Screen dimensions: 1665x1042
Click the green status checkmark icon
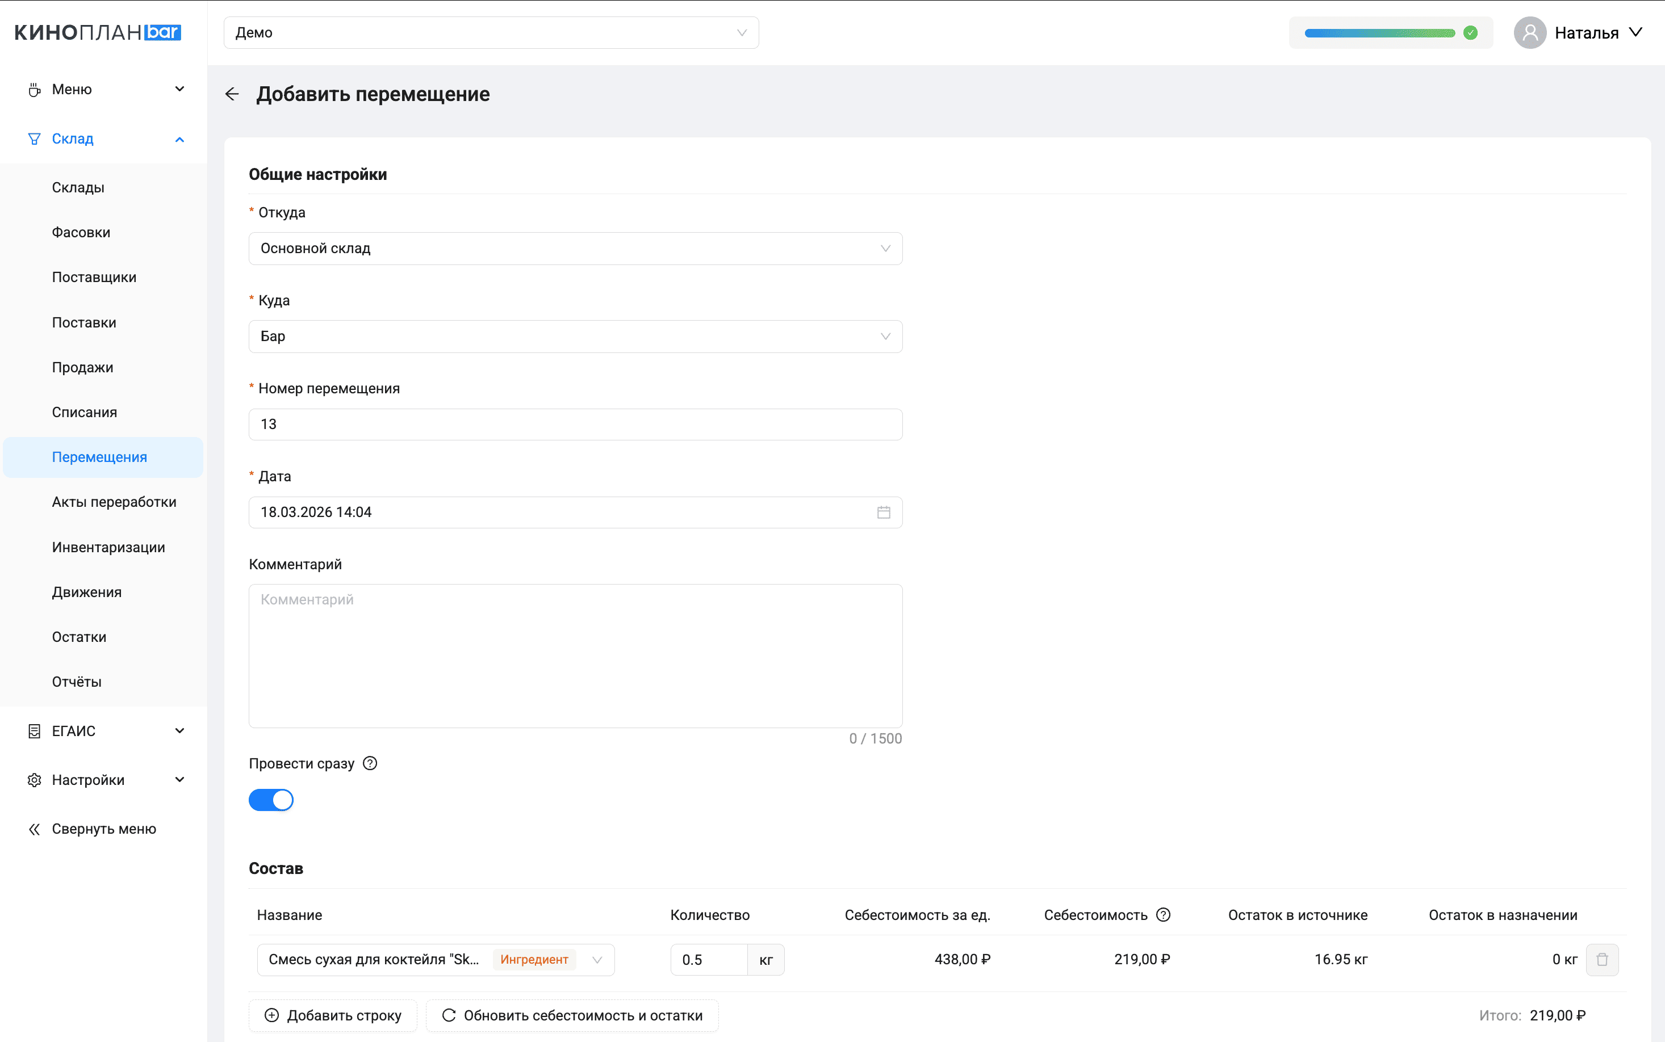(x=1470, y=33)
